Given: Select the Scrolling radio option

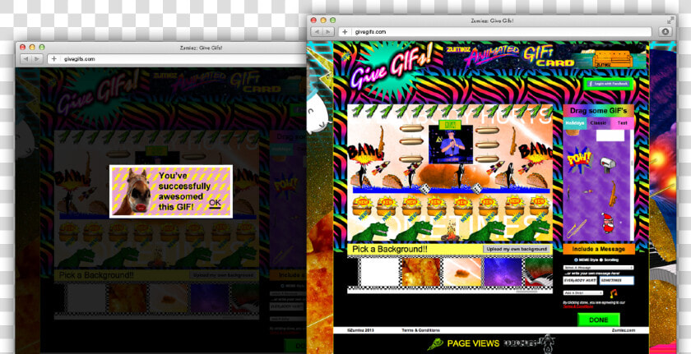Looking at the screenshot, I should (601, 260).
